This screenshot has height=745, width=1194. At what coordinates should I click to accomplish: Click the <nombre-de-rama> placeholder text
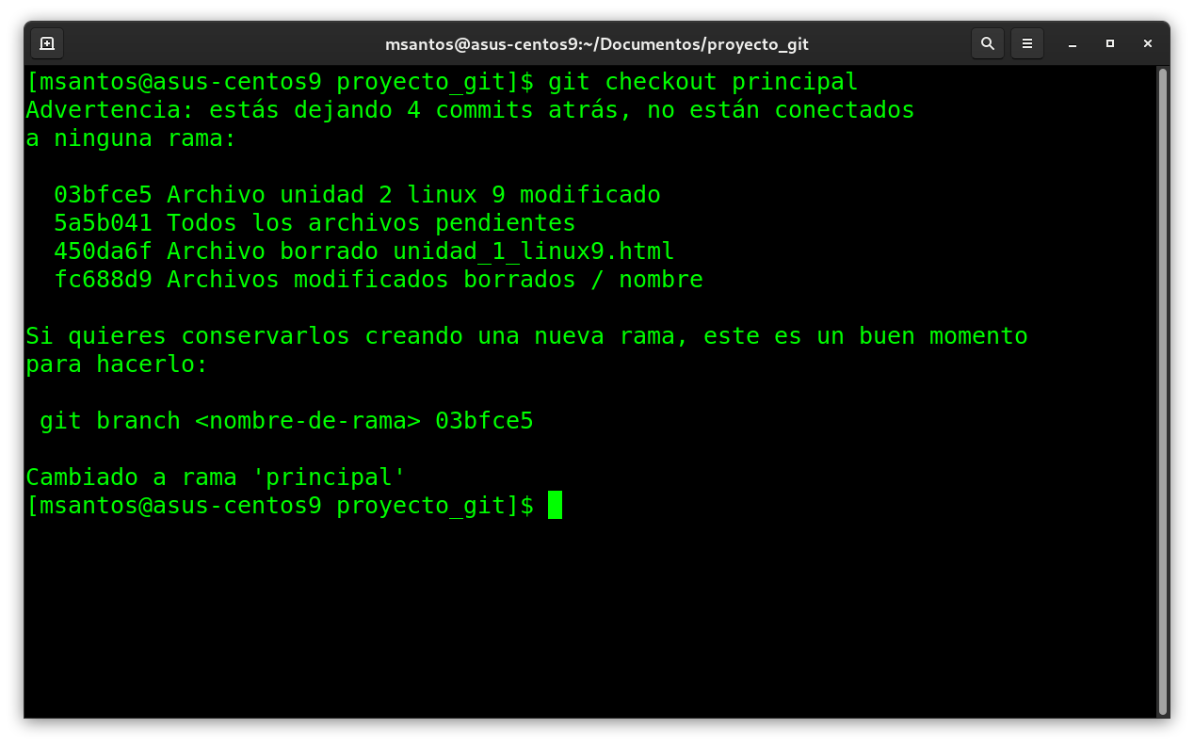[x=307, y=421]
